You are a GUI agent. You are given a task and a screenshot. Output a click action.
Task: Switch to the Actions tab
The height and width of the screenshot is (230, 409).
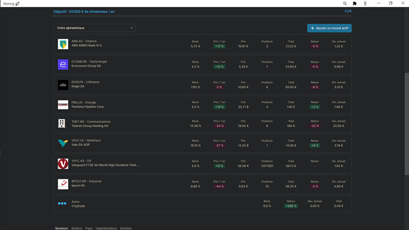point(76,228)
